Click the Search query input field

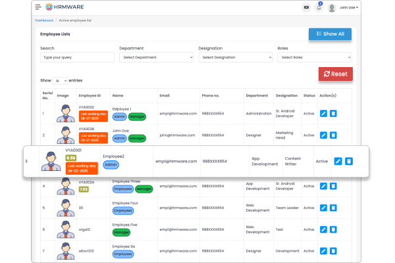[77, 57]
